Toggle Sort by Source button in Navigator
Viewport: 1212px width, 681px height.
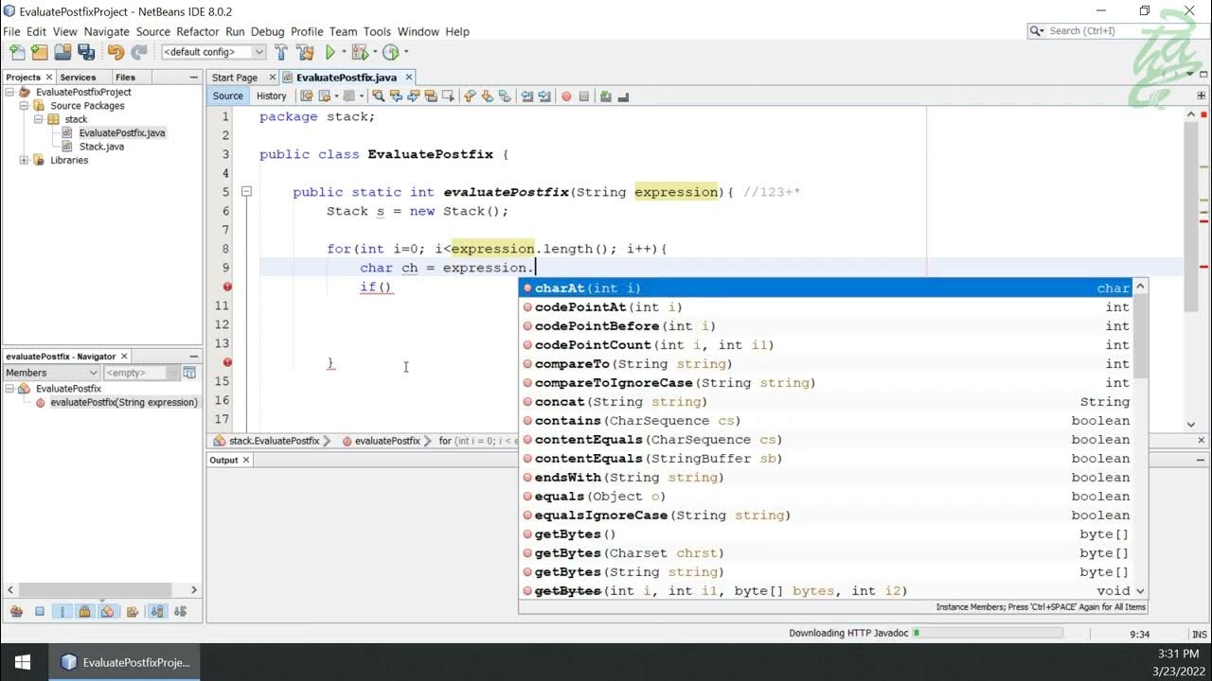point(181,612)
